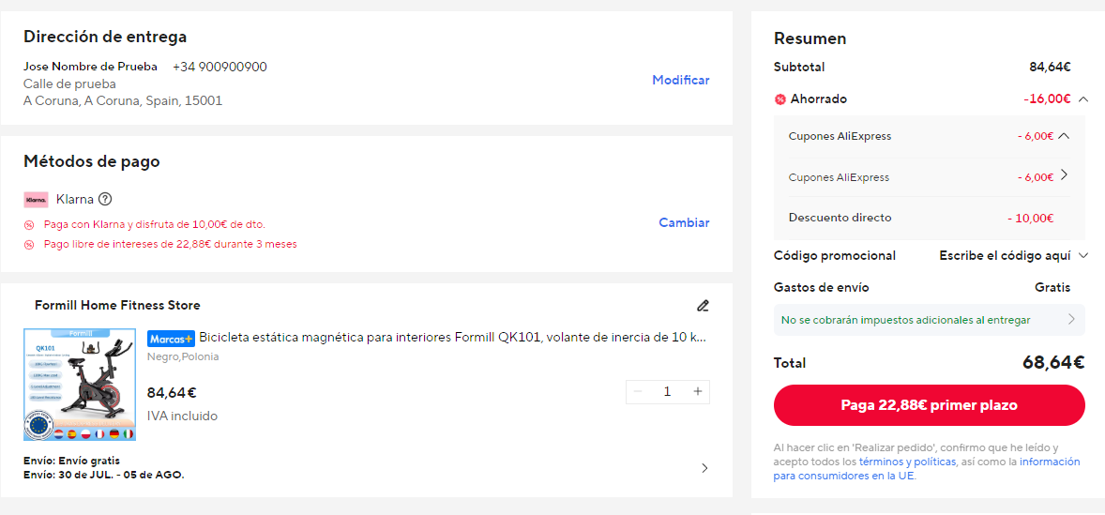Click the '- 10,00€' direct discount value
The width and height of the screenshot is (1105, 515).
tap(1030, 219)
